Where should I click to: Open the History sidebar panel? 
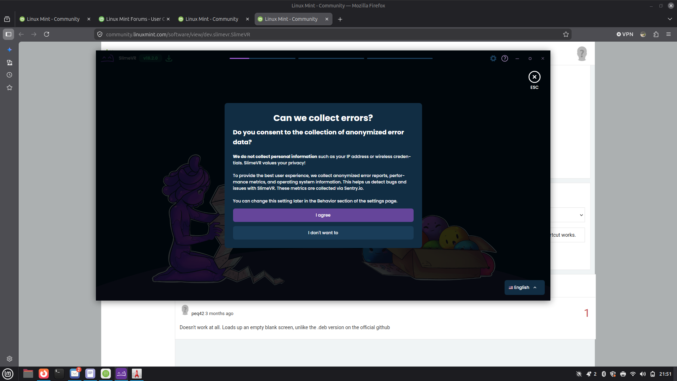coord(10,75)
